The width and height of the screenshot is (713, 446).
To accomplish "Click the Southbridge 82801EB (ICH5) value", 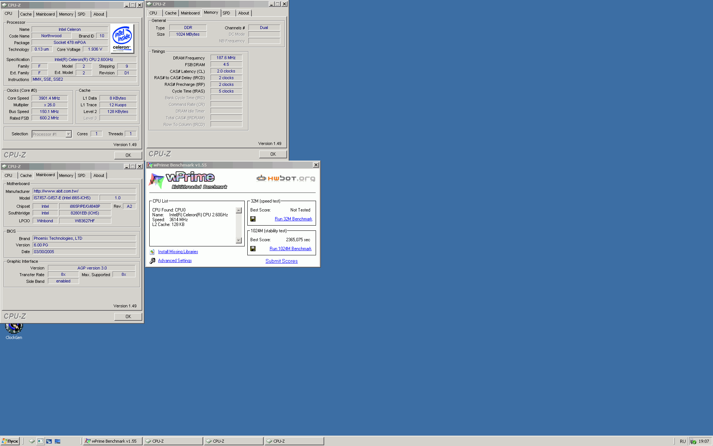I will click(x=85, y=213).
